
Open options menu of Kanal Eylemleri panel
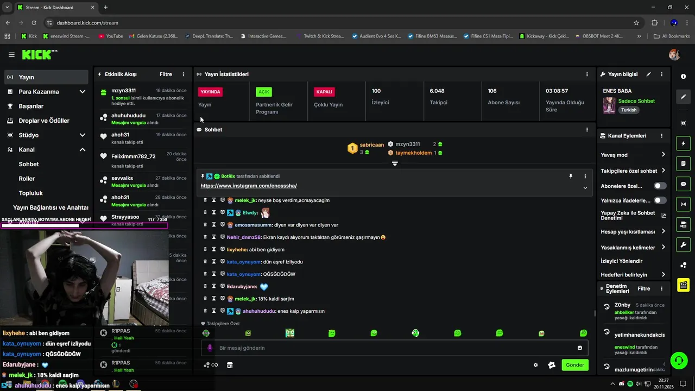point(661,136)
